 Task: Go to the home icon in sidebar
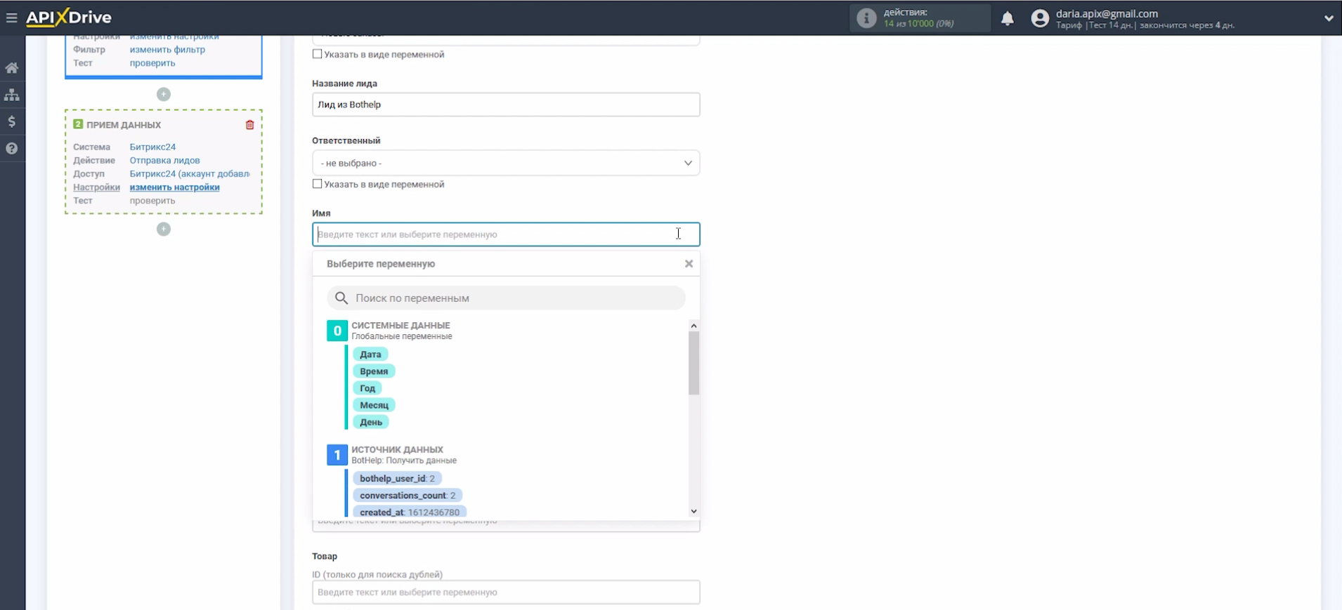pyautogui.click(x=12, y=68)
